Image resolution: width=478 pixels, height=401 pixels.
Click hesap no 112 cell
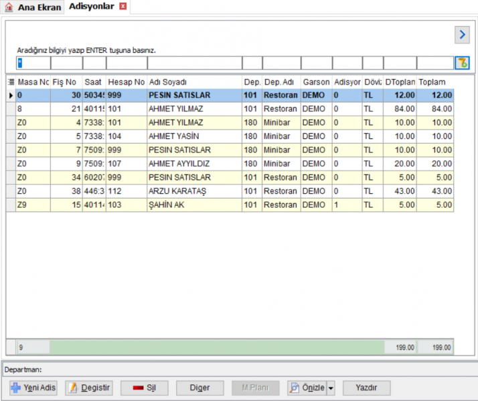click(x=127, y=191)
